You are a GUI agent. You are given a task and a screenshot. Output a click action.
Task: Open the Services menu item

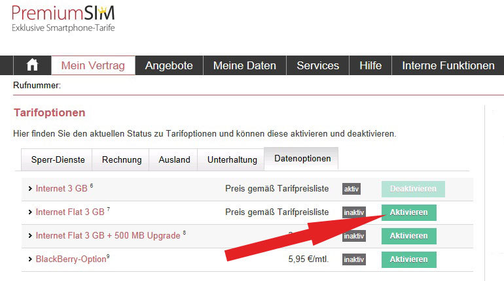(x=317, y=65)
